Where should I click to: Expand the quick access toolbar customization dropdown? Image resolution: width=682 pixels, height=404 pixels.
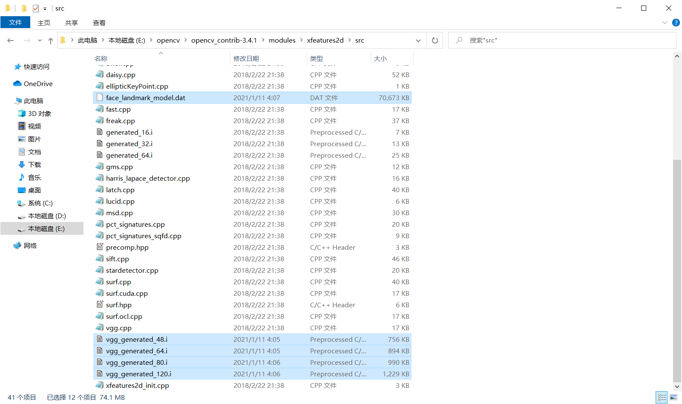[44, 8]
